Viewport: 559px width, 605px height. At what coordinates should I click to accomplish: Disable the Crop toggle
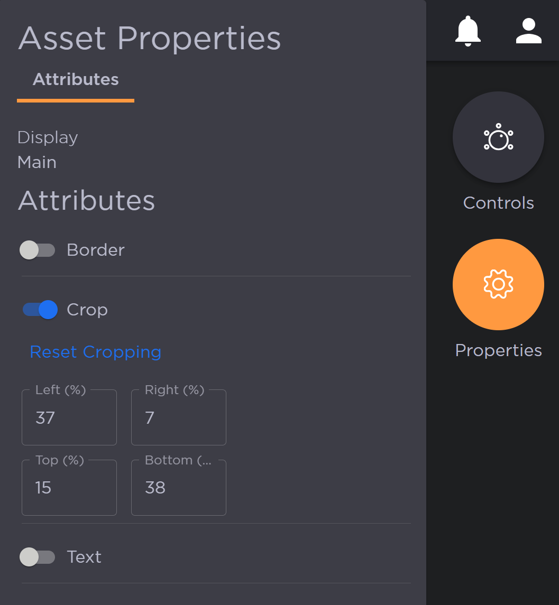pos(40,310)
